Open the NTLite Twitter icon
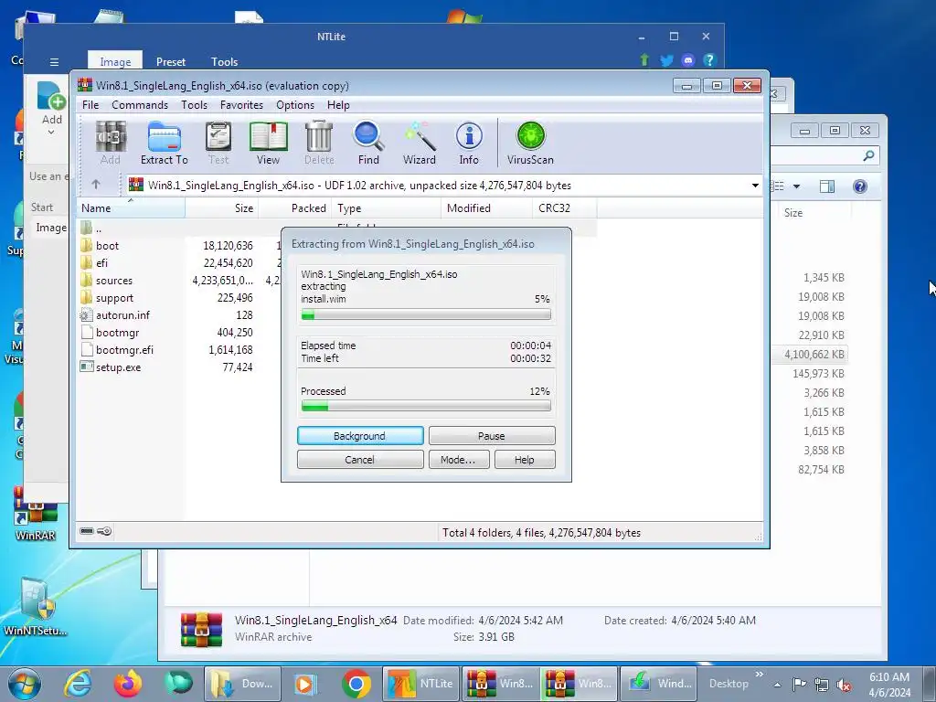Image resolution: width=936 pixels, height=702 pixels. pyautogui.click(x=666, y=60)
